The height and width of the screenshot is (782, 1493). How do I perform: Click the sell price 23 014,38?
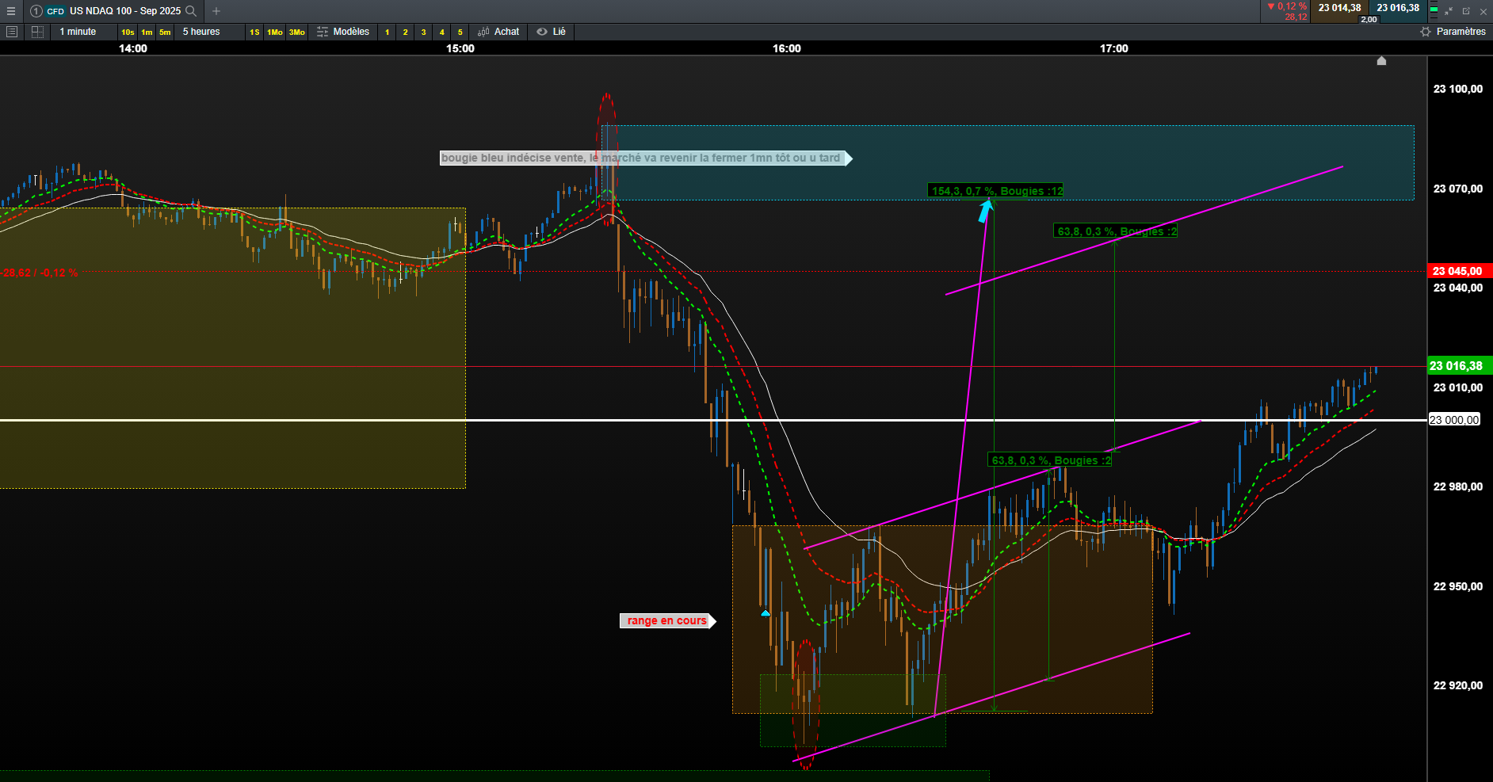pos(1340,8)
